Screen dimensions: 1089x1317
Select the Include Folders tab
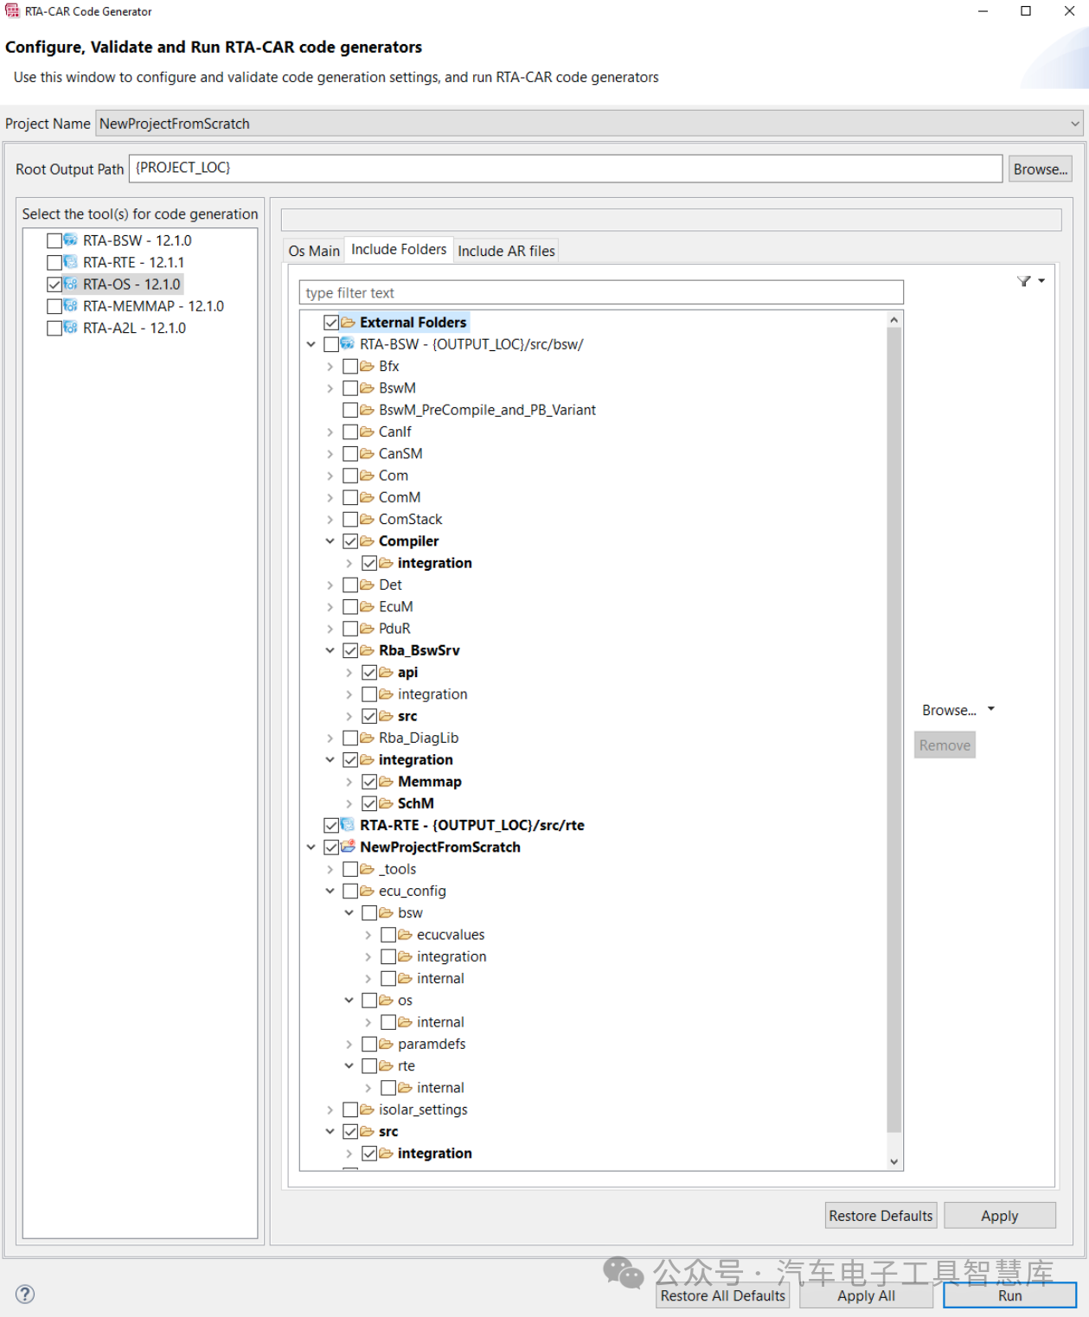(399, 249)
